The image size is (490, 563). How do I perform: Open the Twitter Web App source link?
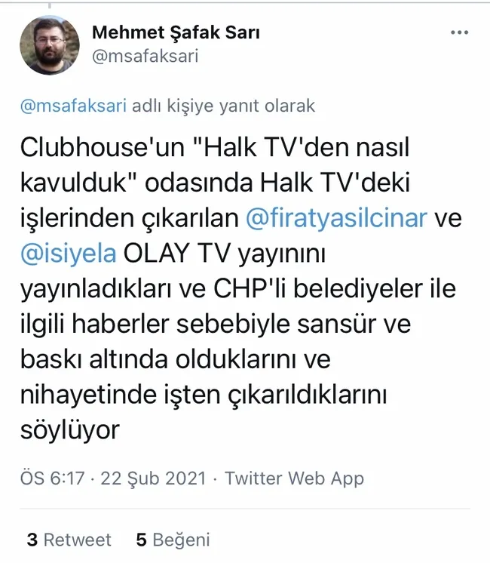pos(295,479)
